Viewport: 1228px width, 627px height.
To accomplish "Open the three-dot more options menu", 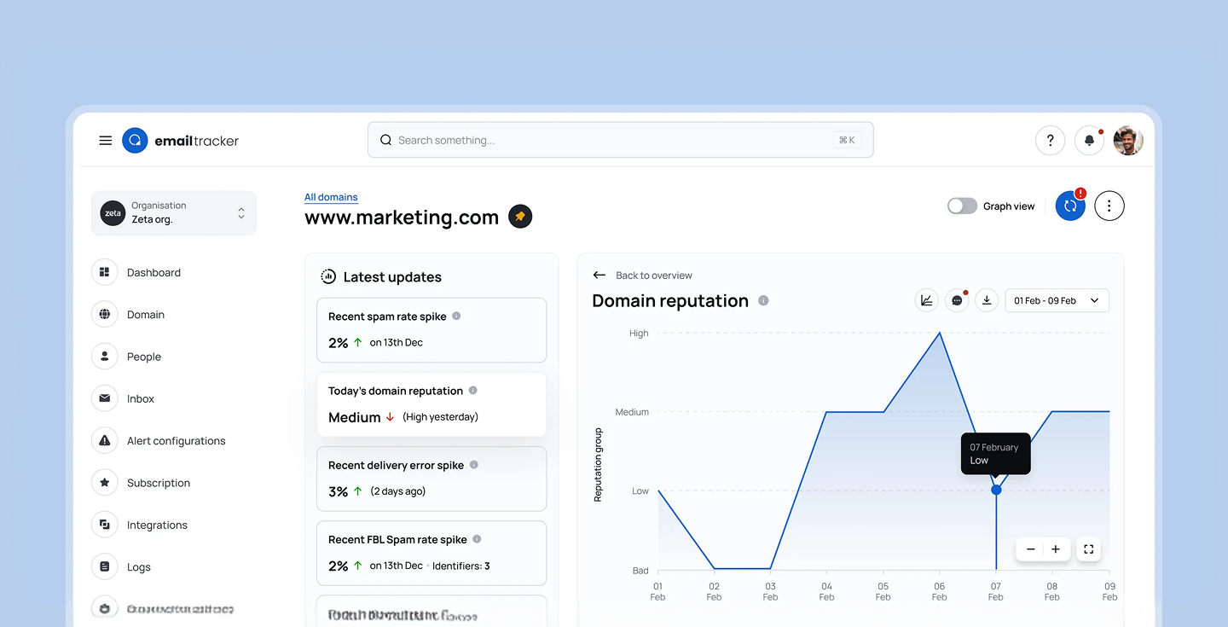I will click(x=1109, y=206).
